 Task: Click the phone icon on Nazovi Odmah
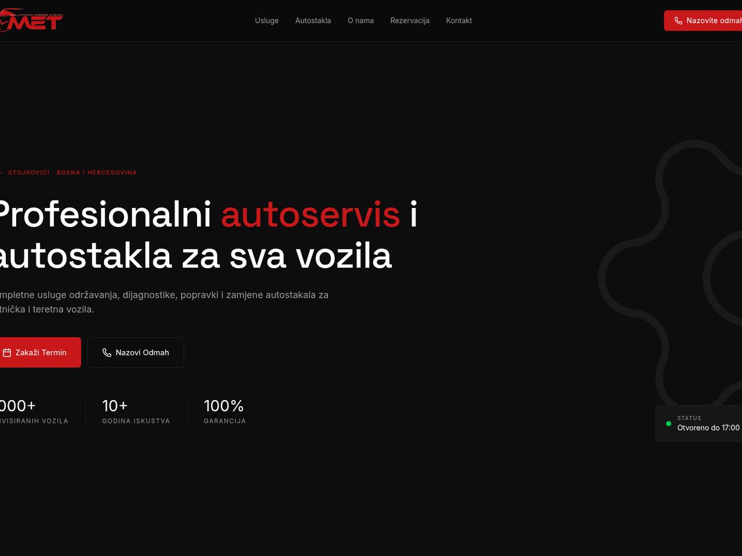point(107,353)
